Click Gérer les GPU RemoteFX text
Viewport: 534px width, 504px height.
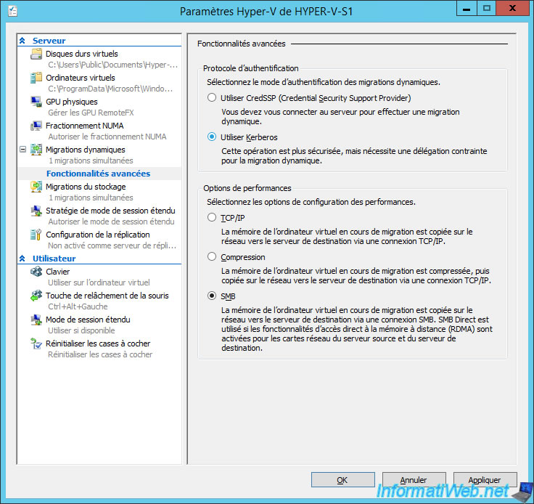coord(91,113)
